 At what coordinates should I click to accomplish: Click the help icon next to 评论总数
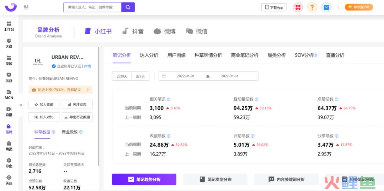pyautogui.click(x=253, y=136)
